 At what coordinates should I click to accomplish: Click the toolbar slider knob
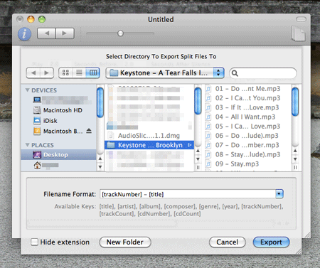120,33
